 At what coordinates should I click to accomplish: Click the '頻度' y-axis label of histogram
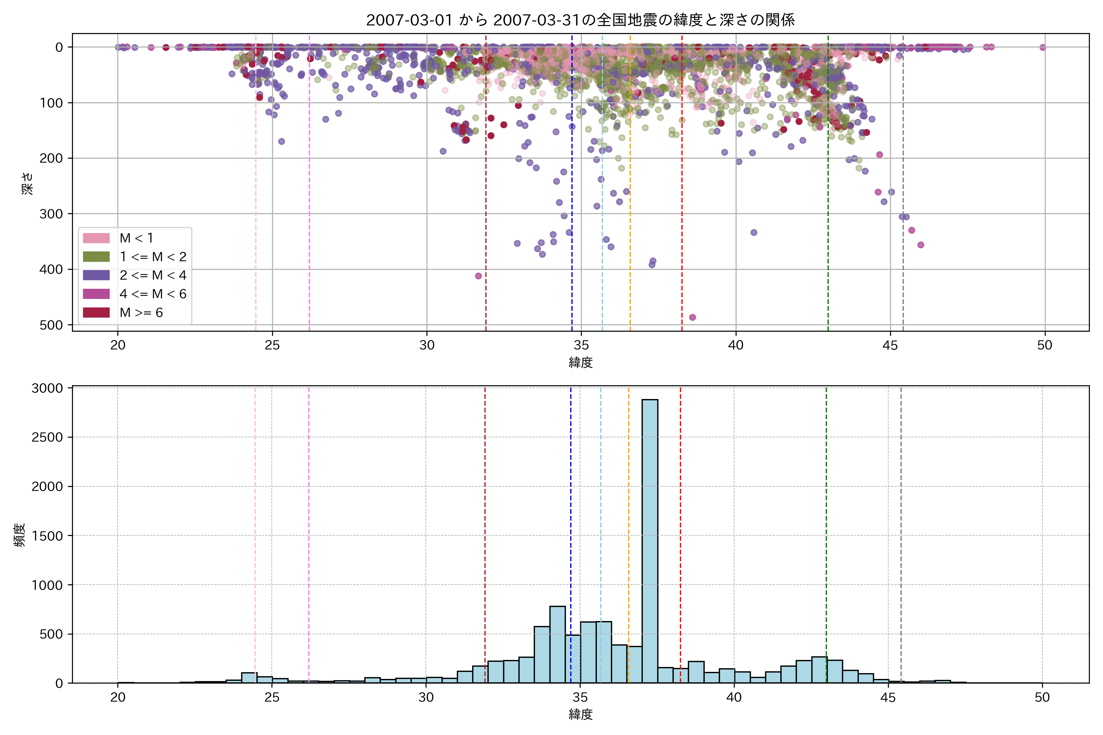[20, 535]
